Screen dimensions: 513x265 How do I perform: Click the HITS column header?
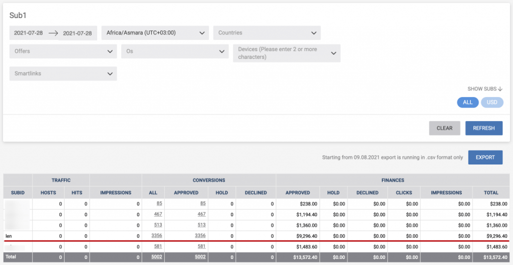[x=77, y=192]
